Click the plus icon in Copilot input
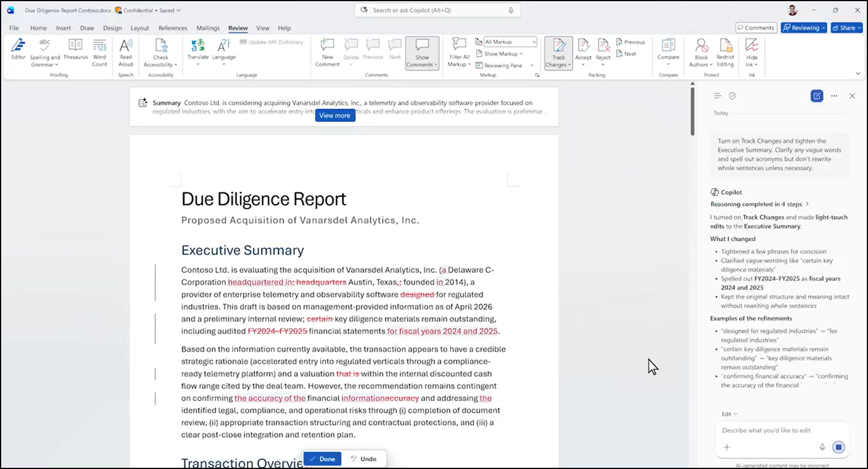The image size is (868, 469). [727, 447]
